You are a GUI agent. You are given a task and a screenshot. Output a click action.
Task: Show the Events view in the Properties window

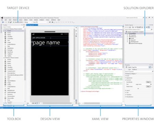click(x=152, y=67)
